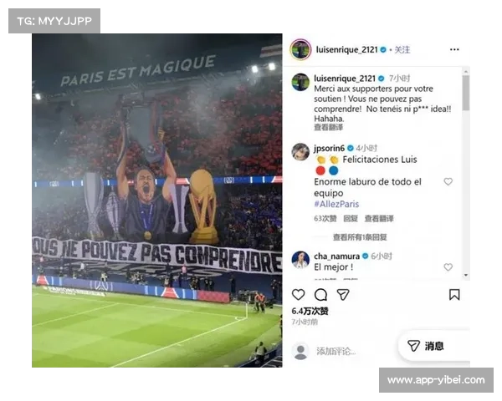Screen dimensions: 502x401
Task: Follow luisenrique_2121 with 关注 link
Action: tap(402, 49)
